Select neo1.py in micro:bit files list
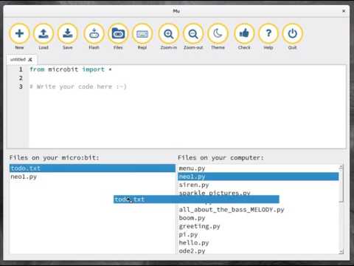 [92, 177]
